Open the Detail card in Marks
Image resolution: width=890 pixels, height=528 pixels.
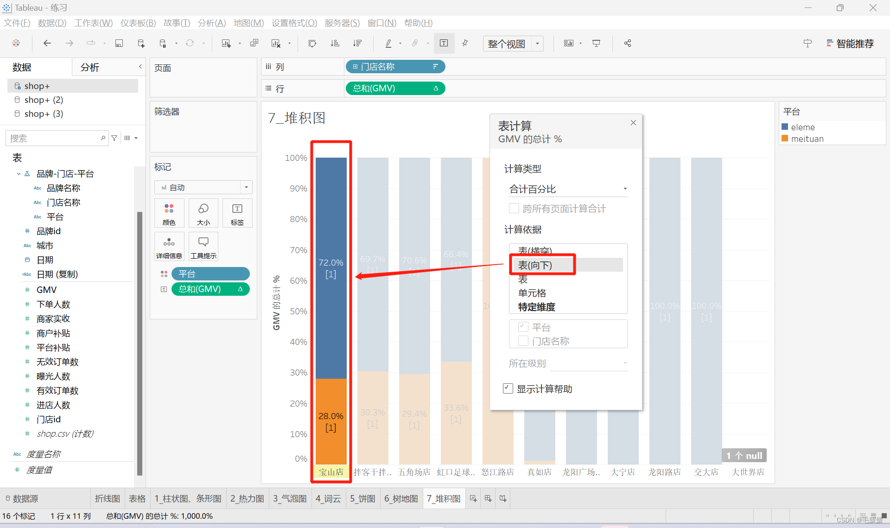click(x=169, y=247)
